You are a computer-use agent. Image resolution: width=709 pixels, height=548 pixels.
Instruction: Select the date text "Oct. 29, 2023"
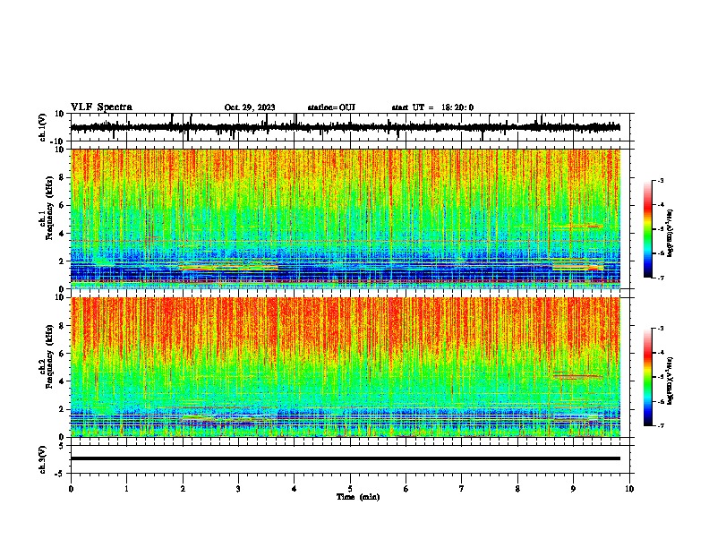[x=250, y=107]
